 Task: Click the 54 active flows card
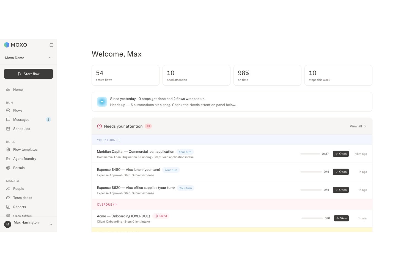(x=125, y=75)
